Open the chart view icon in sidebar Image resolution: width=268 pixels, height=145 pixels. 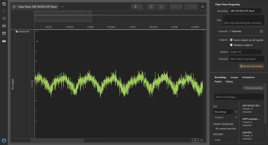(4, 18)
